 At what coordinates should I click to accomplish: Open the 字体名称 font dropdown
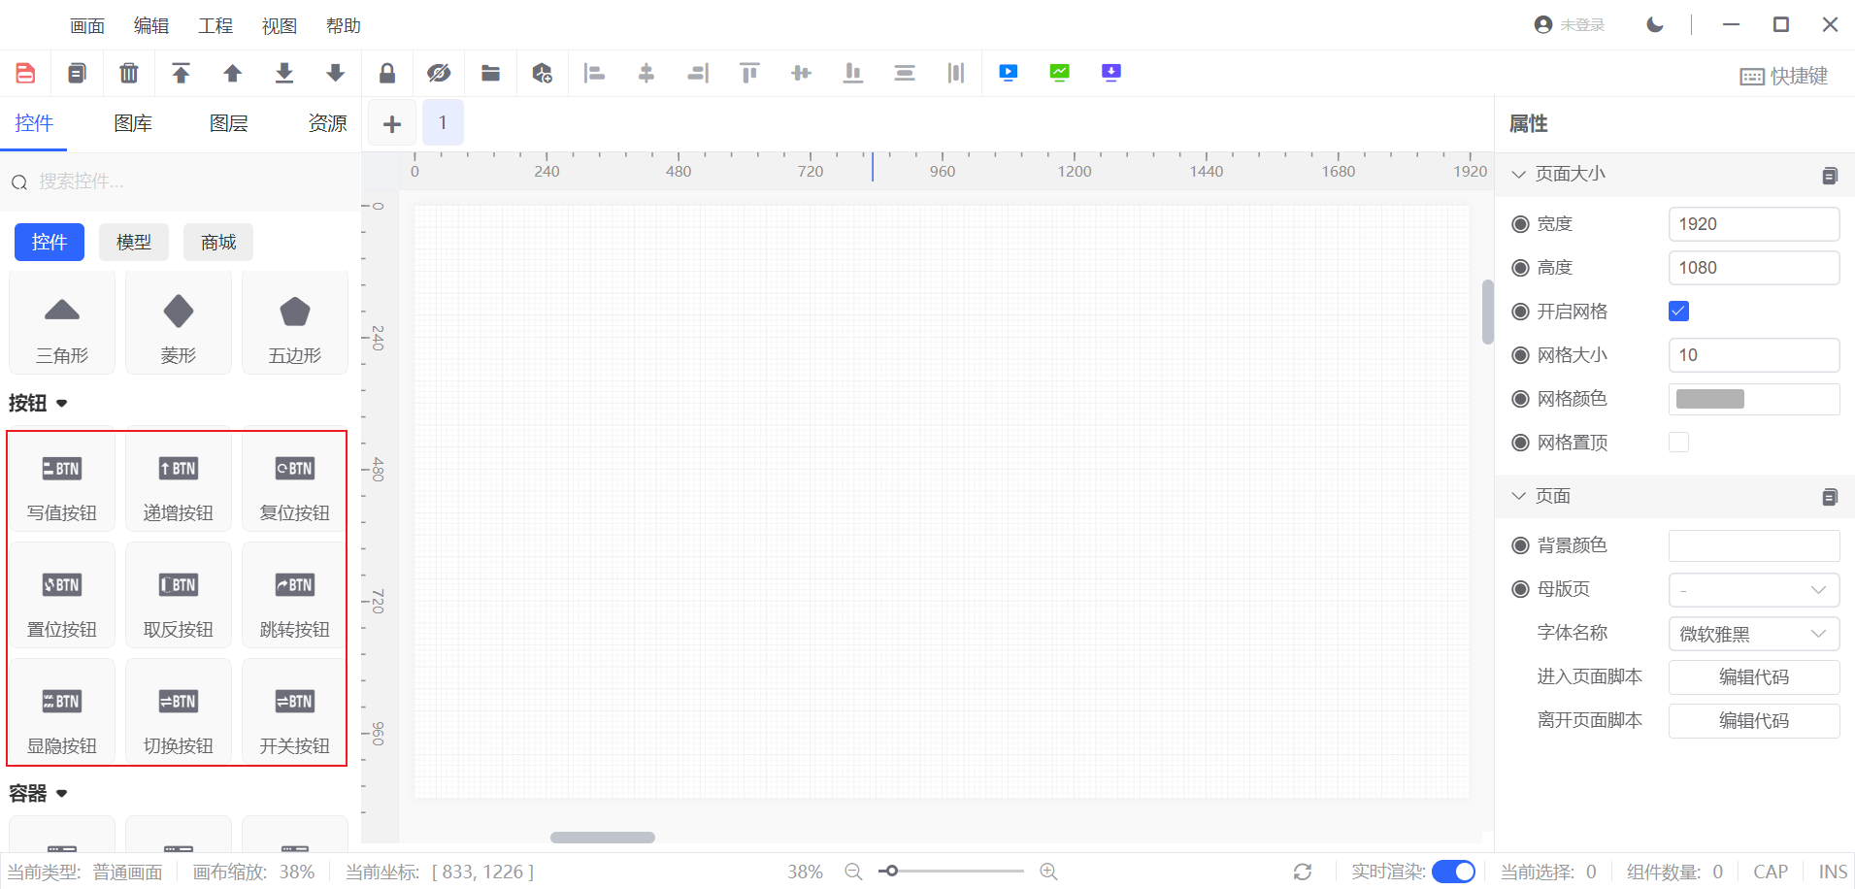coord(1753,634)
